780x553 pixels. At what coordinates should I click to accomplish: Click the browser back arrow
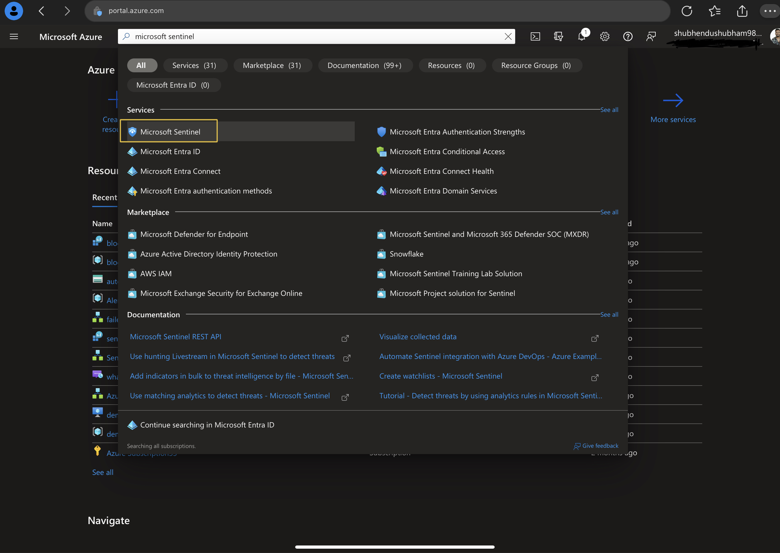(42, 11)
